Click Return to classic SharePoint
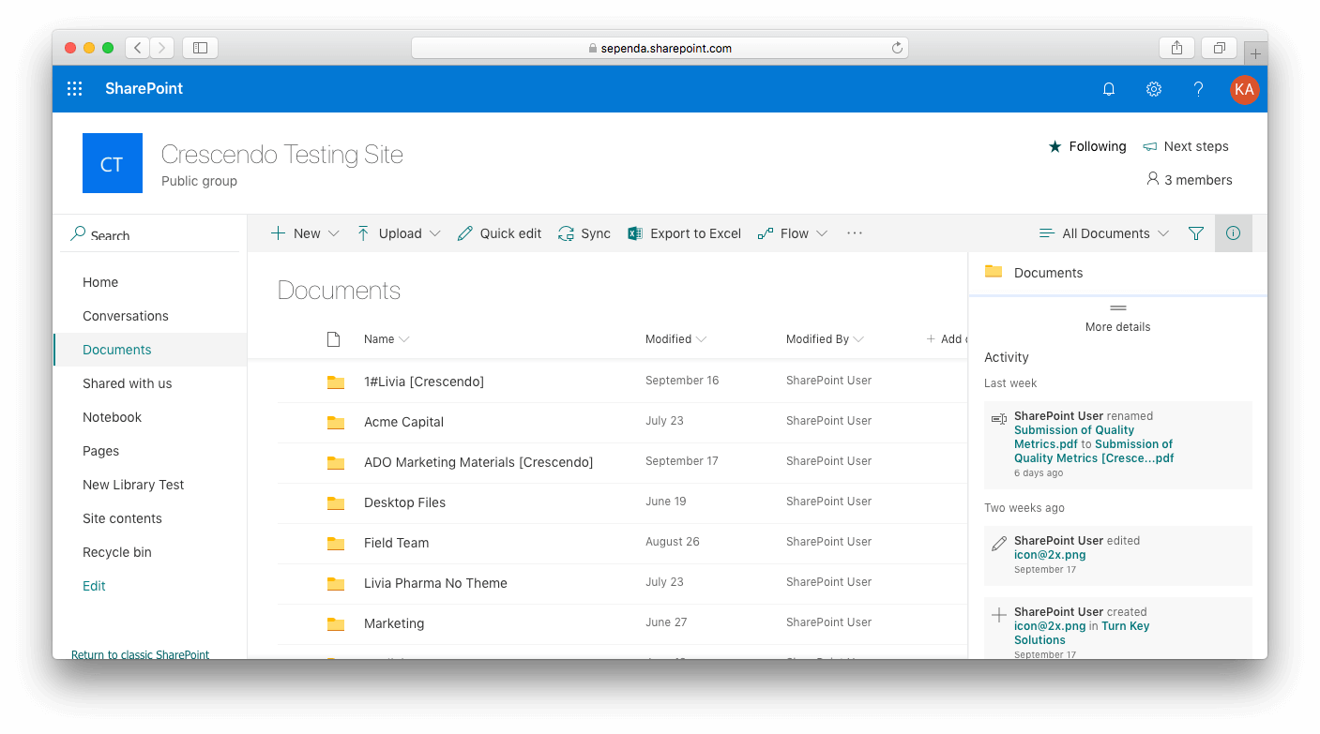Screen dimensions: 1320x734 (140, 654)
